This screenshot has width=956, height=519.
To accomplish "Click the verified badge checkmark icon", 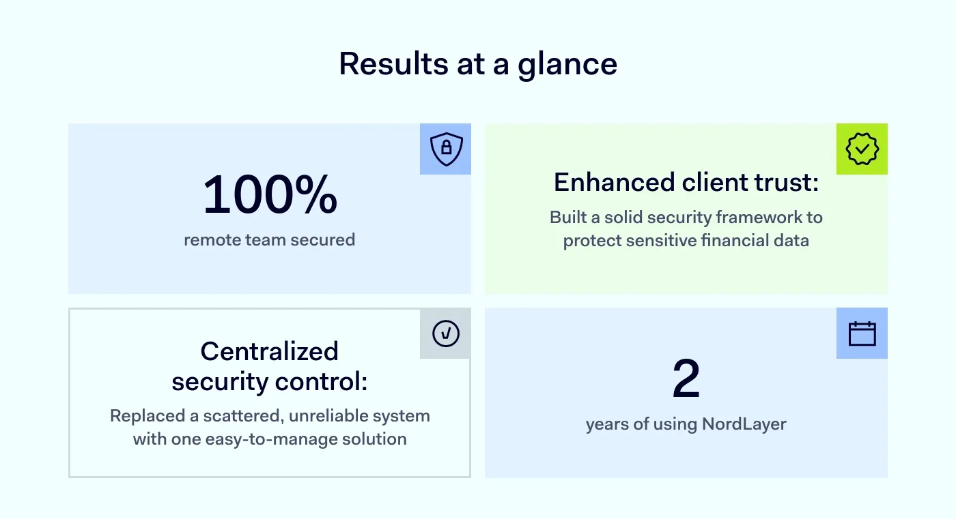I will point(862,149).
